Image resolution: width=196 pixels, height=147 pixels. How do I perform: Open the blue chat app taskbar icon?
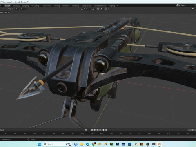click(x=76, y=144)
